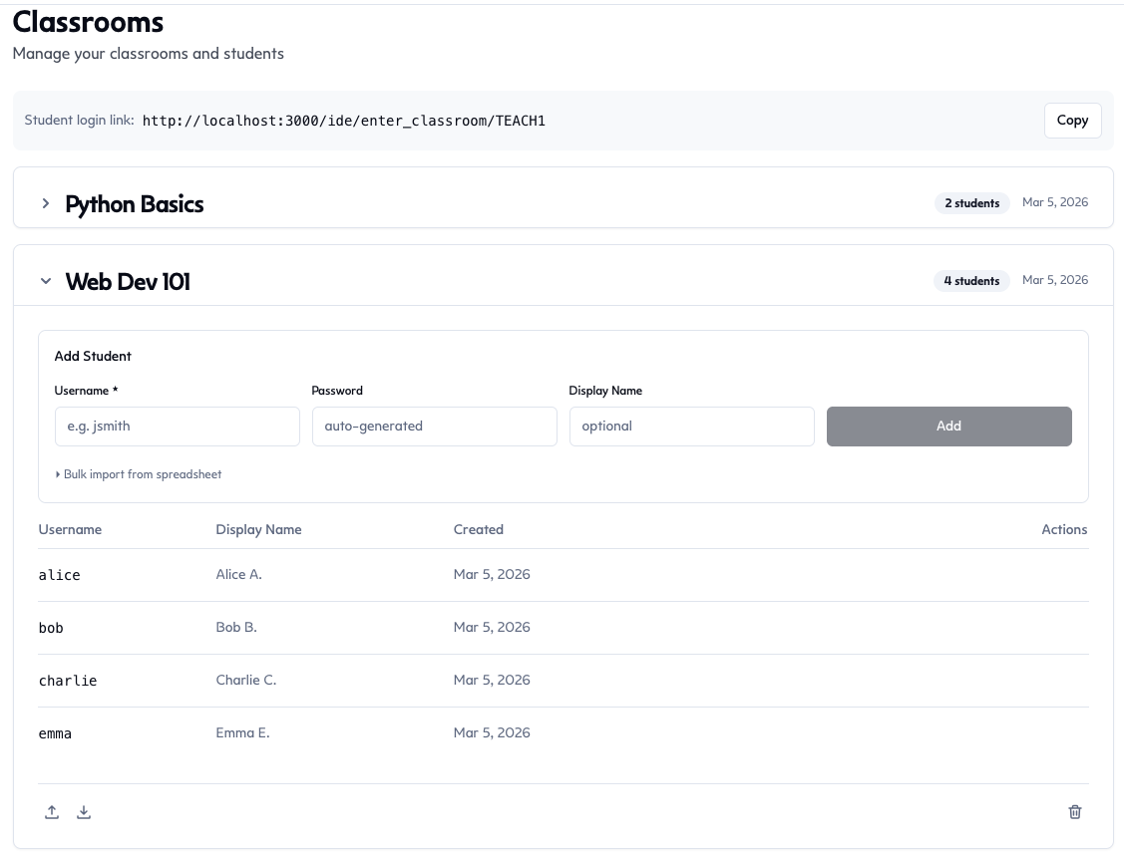Viewport: 1124px width, 857px height.
Task: Select student bob's row
Action: point(399,628)
